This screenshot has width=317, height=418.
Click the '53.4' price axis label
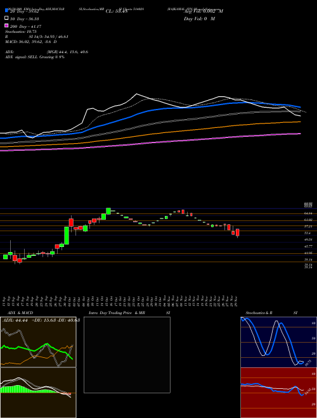[x=307, y=233]
